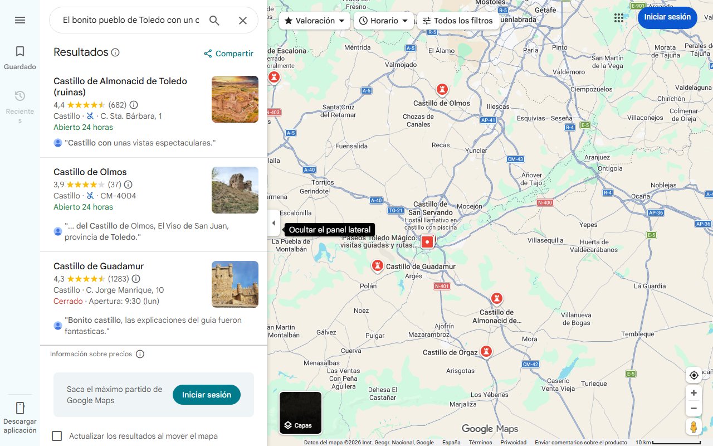Share results via Compartir link
This screenshot has width=713, height=446.
click(x=228, y=54)
